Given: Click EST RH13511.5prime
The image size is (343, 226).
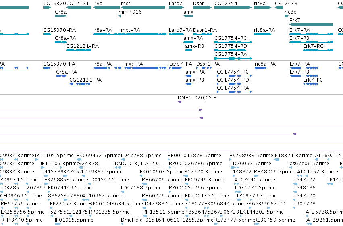Looking at the screenshot, I should 163,212.
